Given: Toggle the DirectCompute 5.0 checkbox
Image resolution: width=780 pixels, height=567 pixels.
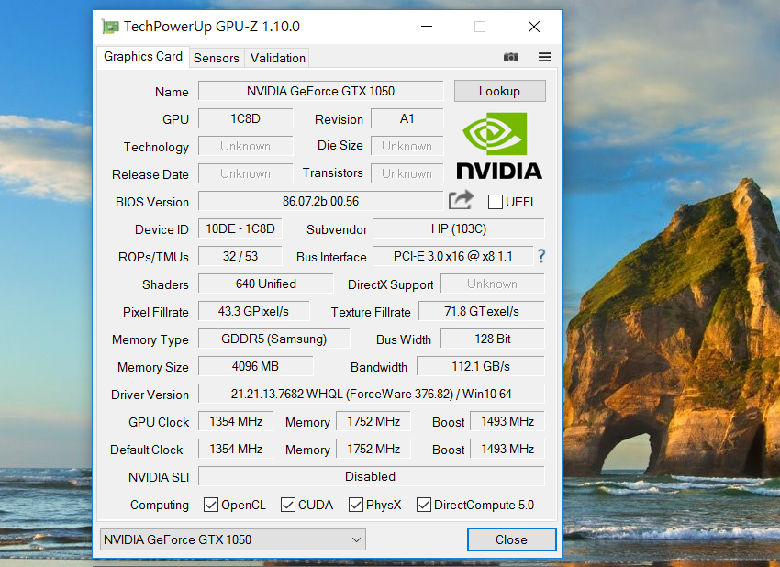Looking at the screenshot, I should click(424, 505).
